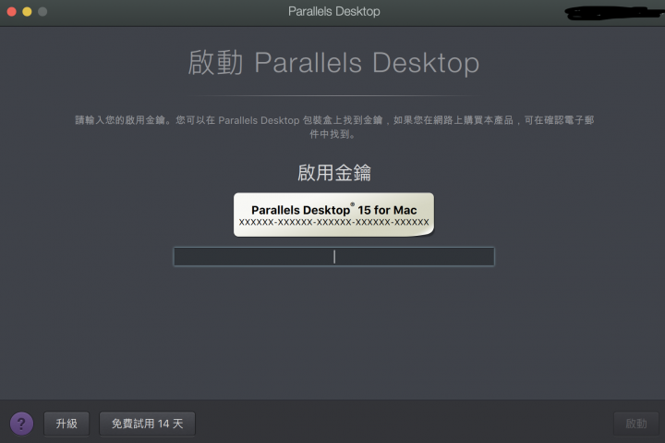
Task: Click the 啟動 Parallels Desktop heading
Action: [x=333, y=63]
